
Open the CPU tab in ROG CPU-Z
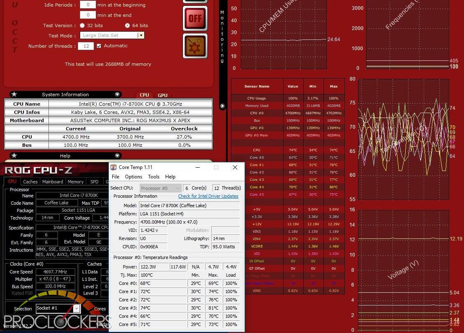pos(12,181)
